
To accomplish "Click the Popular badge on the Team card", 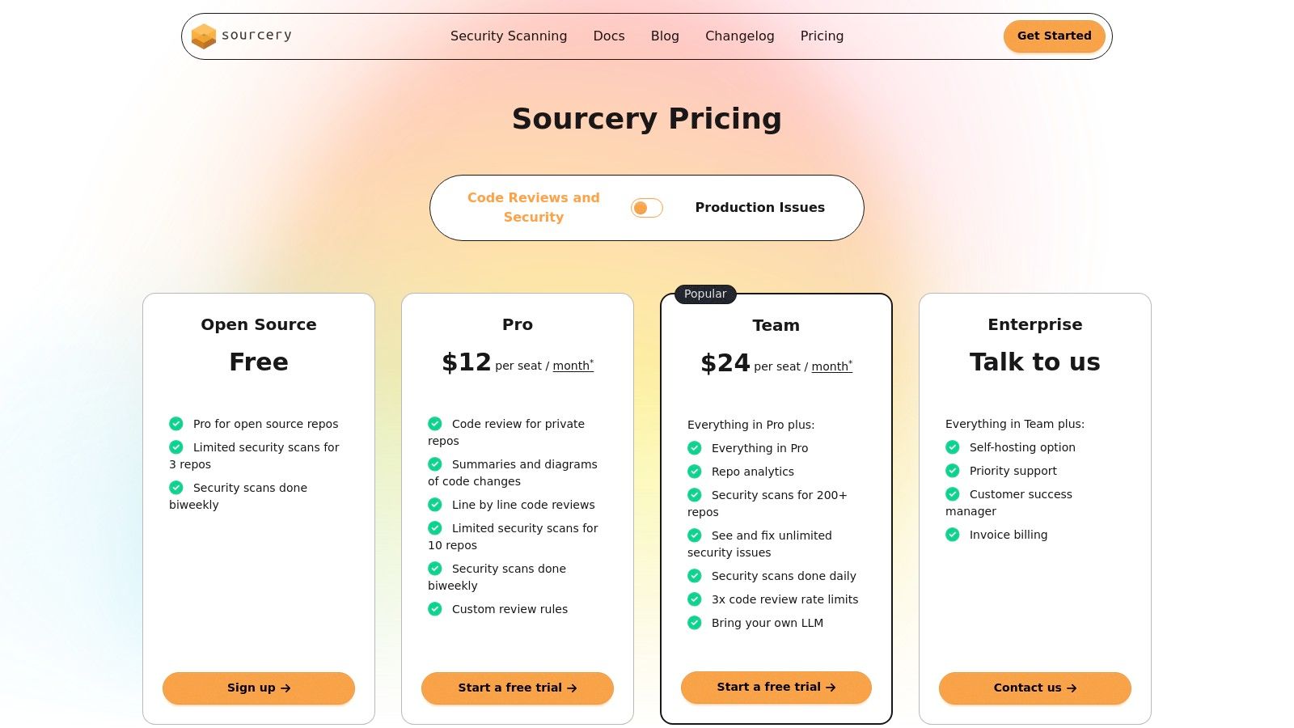I will click(704, 294).
